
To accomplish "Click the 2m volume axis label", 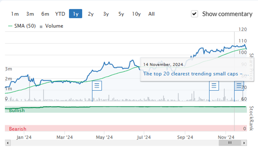I will [9, 79].
